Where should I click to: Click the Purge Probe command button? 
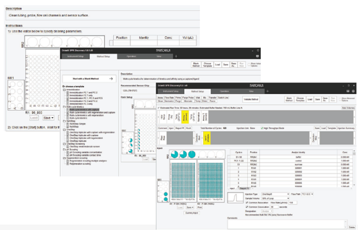188,98
